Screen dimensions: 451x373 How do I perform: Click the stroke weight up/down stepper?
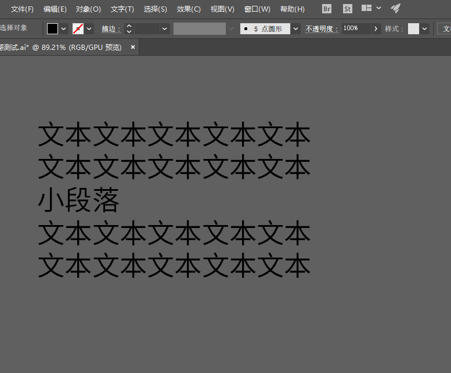(129, 29)
